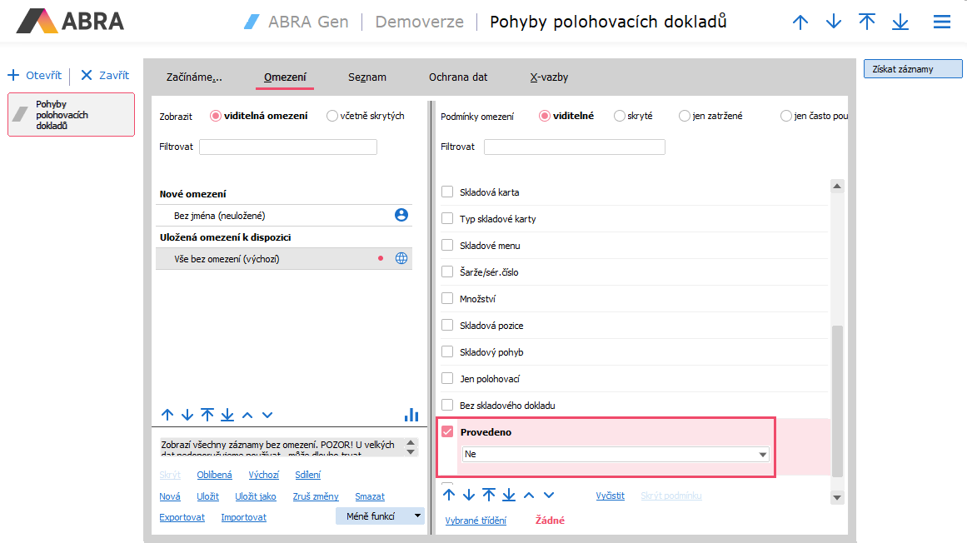Uncheck the Provedeno checkbox

[x=447, y=432]
